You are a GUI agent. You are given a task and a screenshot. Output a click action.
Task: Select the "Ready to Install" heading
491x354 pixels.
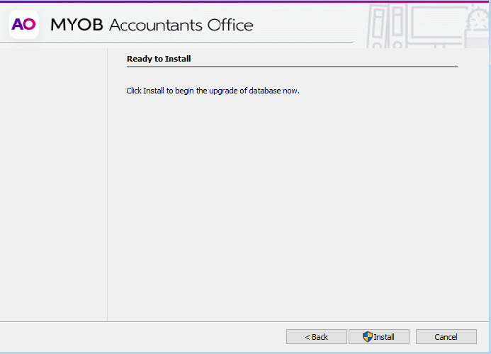point(159,59)
